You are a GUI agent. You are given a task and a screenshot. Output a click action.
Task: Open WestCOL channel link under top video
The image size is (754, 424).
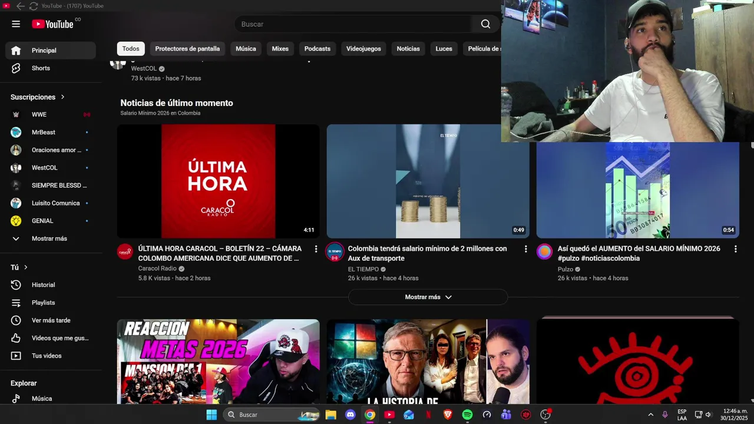[144, 68]
